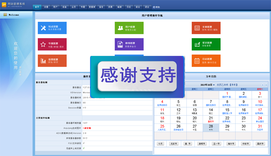Click the 今天 today button
The width and height of the screenshot is (271, 156).
[x=161, y=144]
